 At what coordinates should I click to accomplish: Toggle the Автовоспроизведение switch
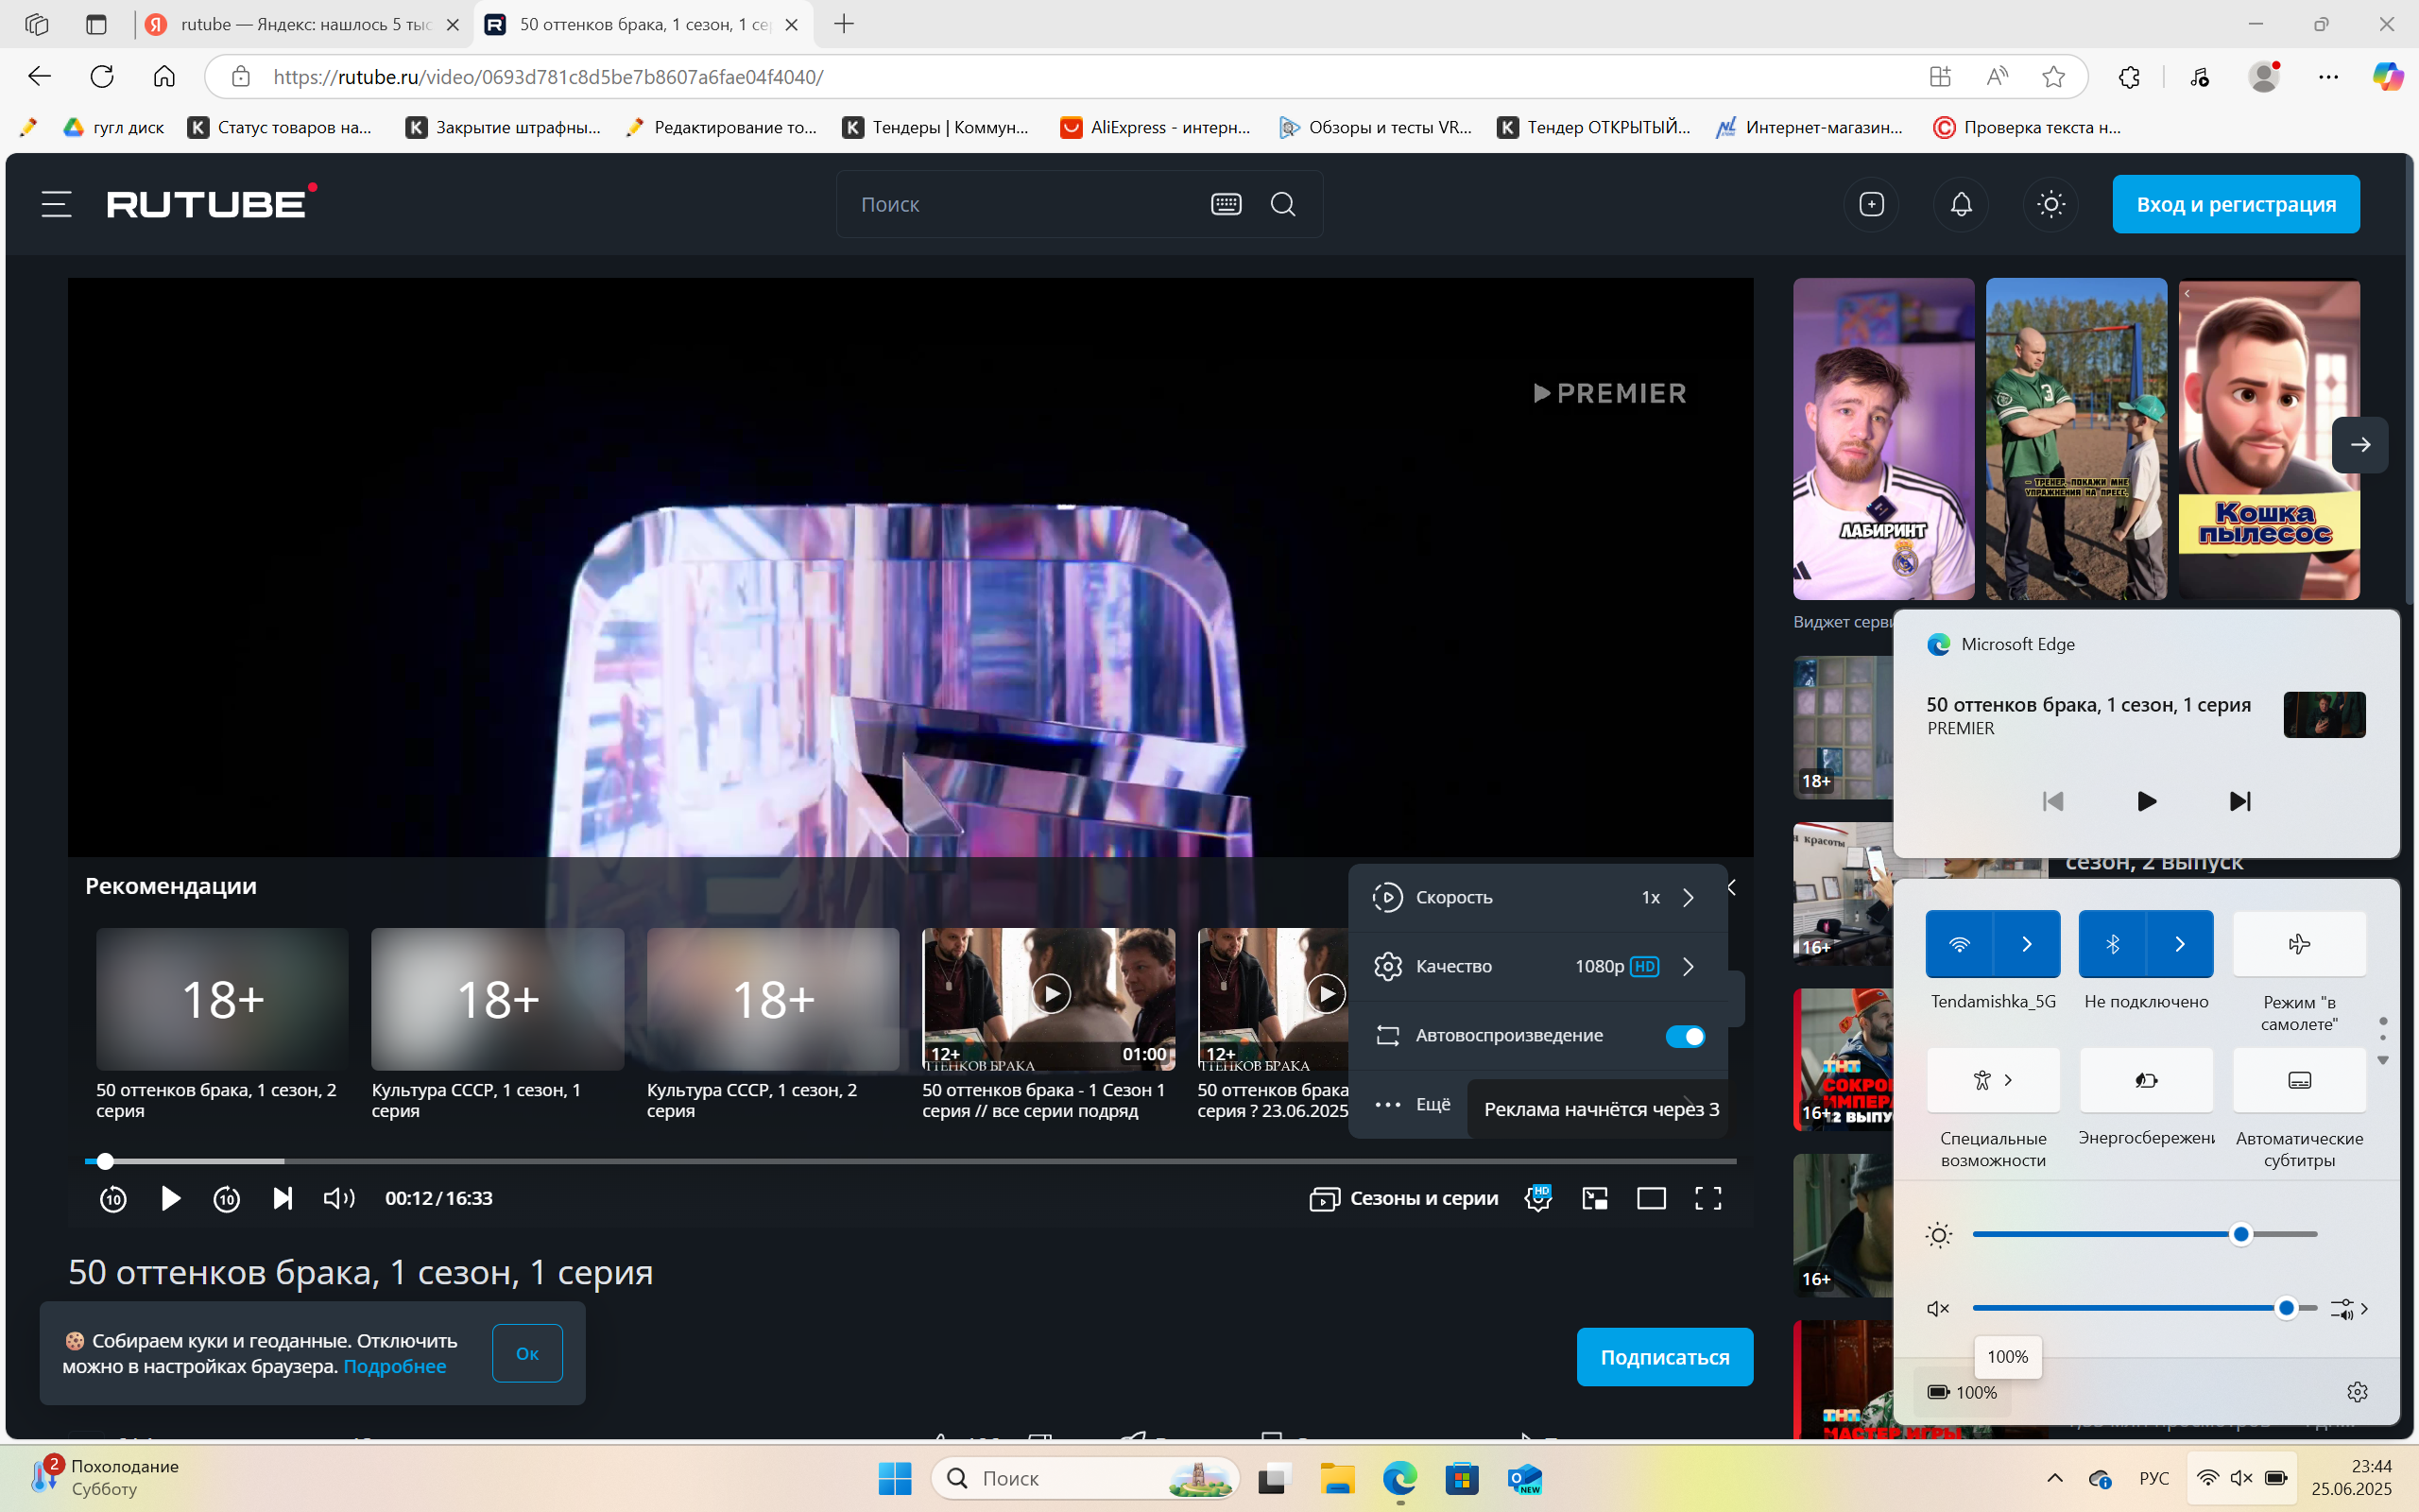(x=1686, y=1036)
